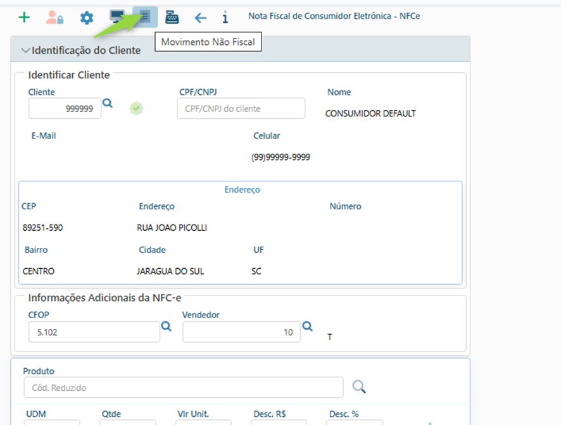Click the CFOP lookup magnifier icon
The height and width of the screenshot is (425, 561).
click(166, 326)
